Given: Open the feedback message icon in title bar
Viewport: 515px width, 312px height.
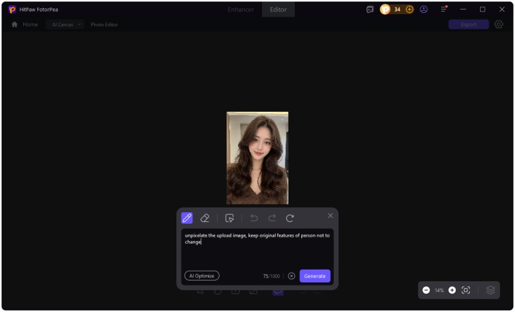Looking at the screenshot, I should click(370, 10).
